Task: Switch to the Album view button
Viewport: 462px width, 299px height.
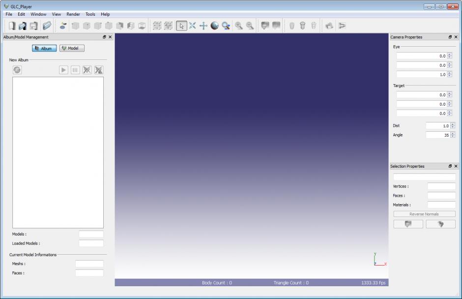Action: tap(44, 48)
